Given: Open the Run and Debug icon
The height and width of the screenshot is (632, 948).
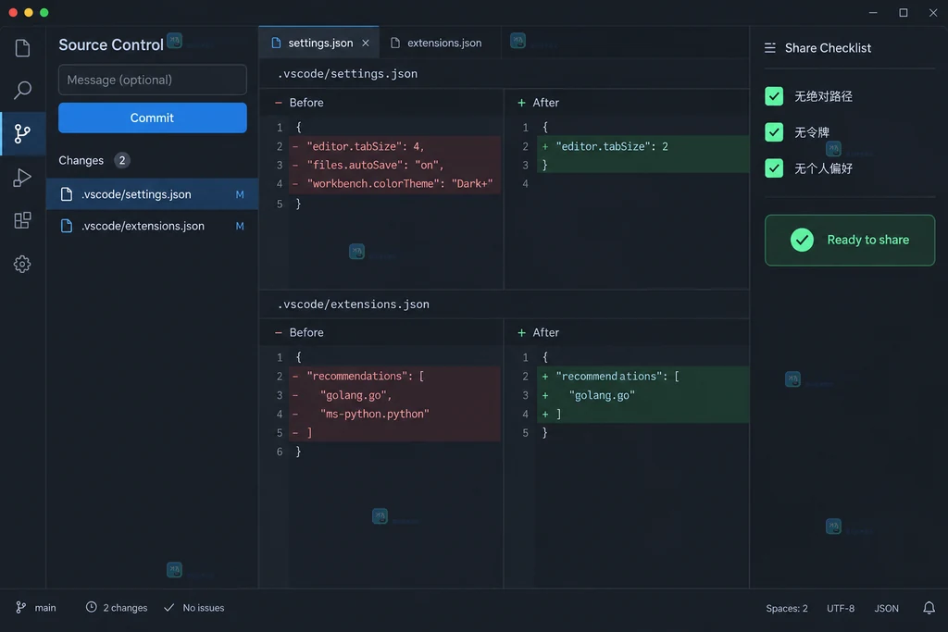Looking at the screenshot, I should (x=22, y=177).
